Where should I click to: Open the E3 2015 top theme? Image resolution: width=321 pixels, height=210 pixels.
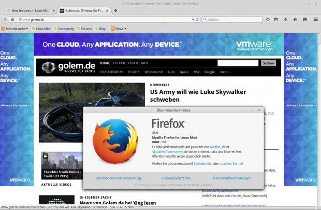[x=134, y=72]
